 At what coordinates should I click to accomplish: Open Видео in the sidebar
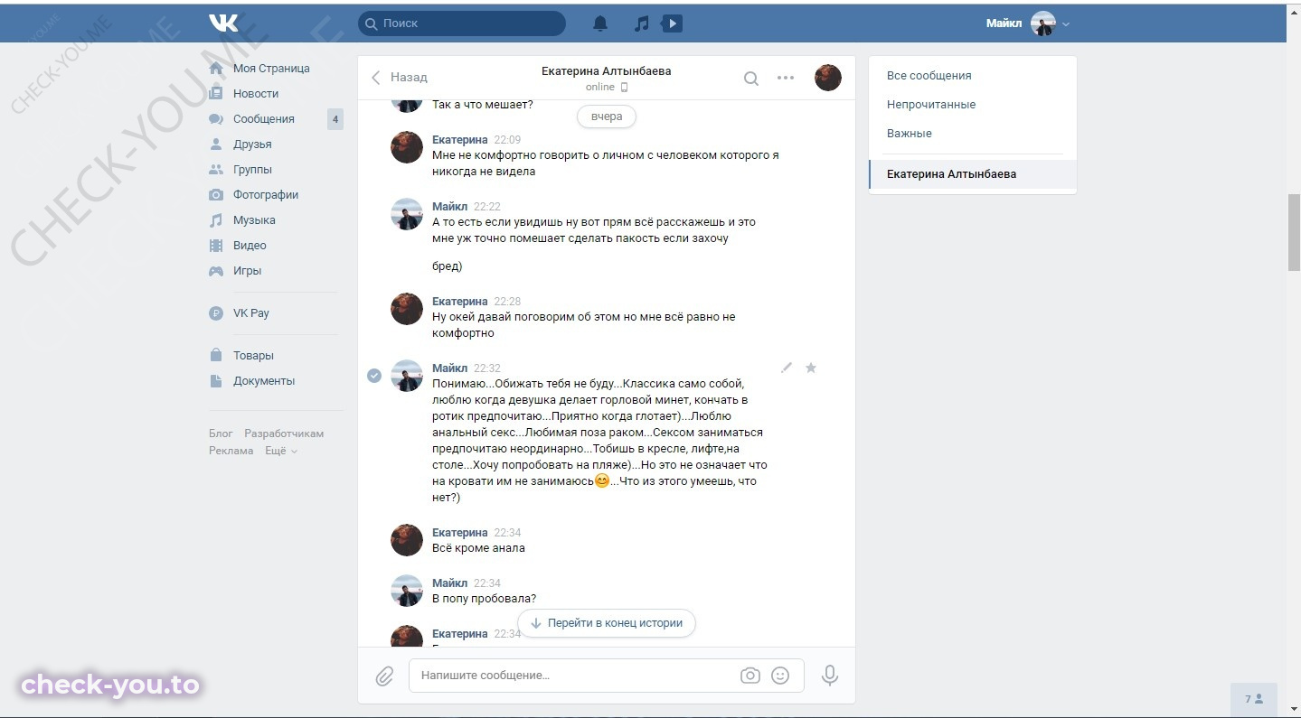tap(250, 246)
